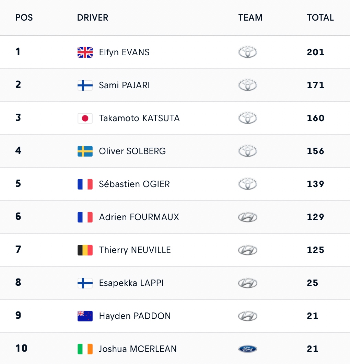
Task: Click the Belgian flag beside Thierry Neuville
Action: (85, 250)
